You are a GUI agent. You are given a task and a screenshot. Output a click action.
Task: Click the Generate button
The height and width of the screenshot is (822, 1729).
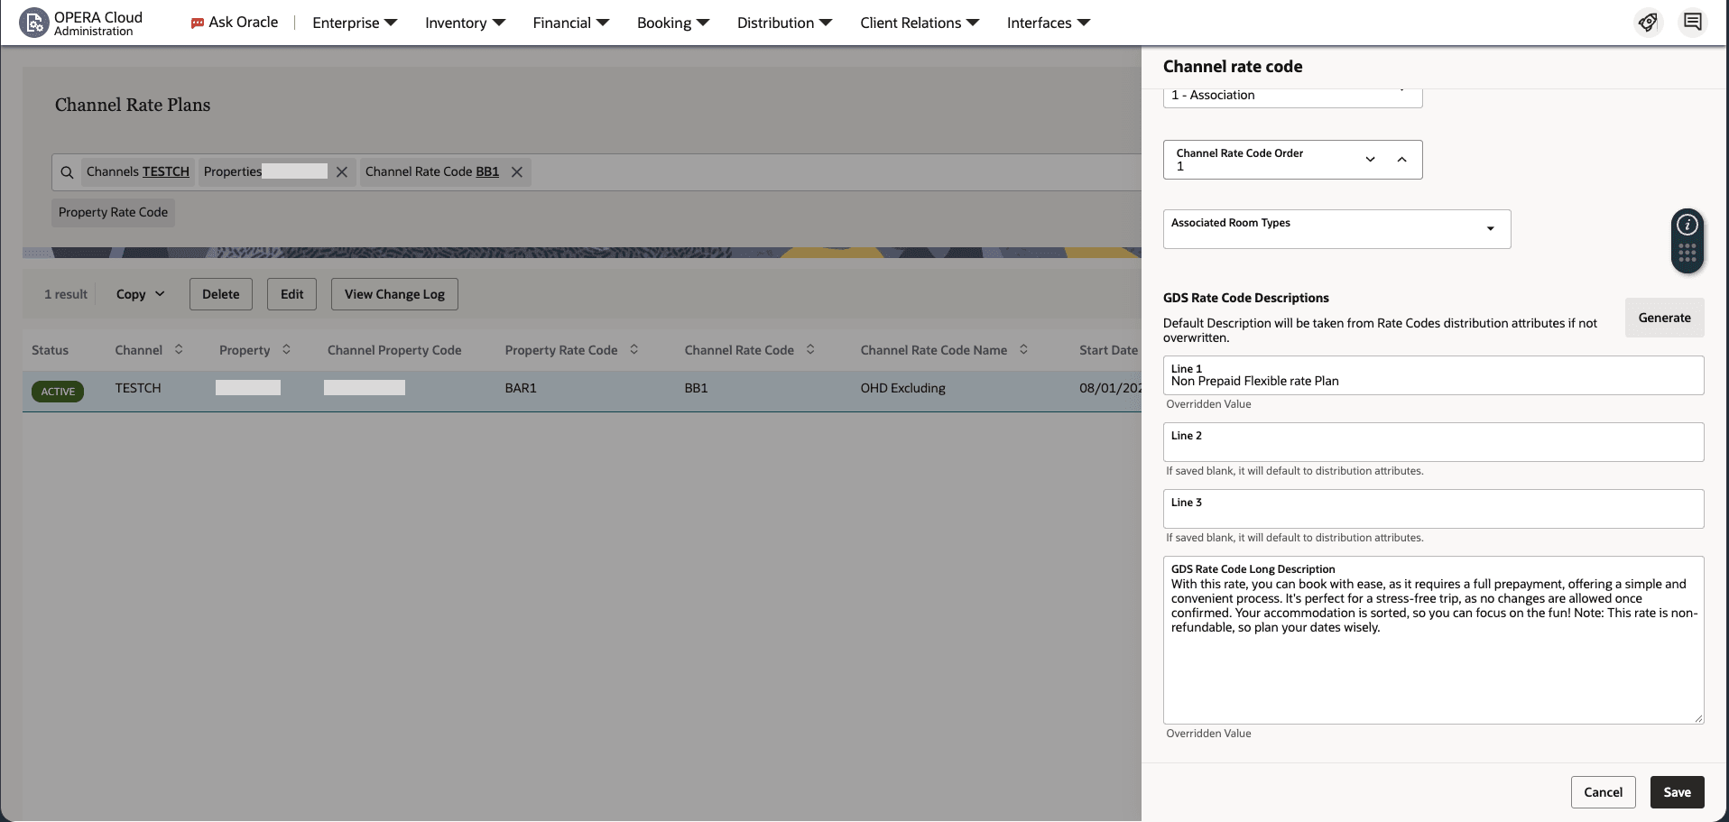pyautogui.click(x=1664, y=318)
